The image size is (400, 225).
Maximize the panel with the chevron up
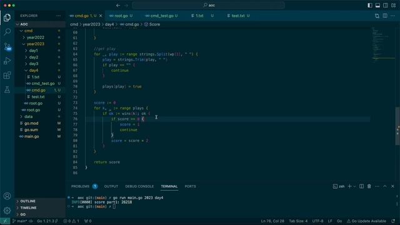pos(385,186)
